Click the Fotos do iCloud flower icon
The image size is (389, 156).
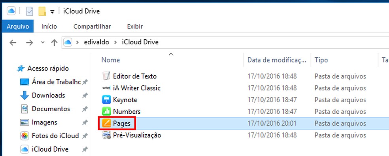(x=25, y=136)
